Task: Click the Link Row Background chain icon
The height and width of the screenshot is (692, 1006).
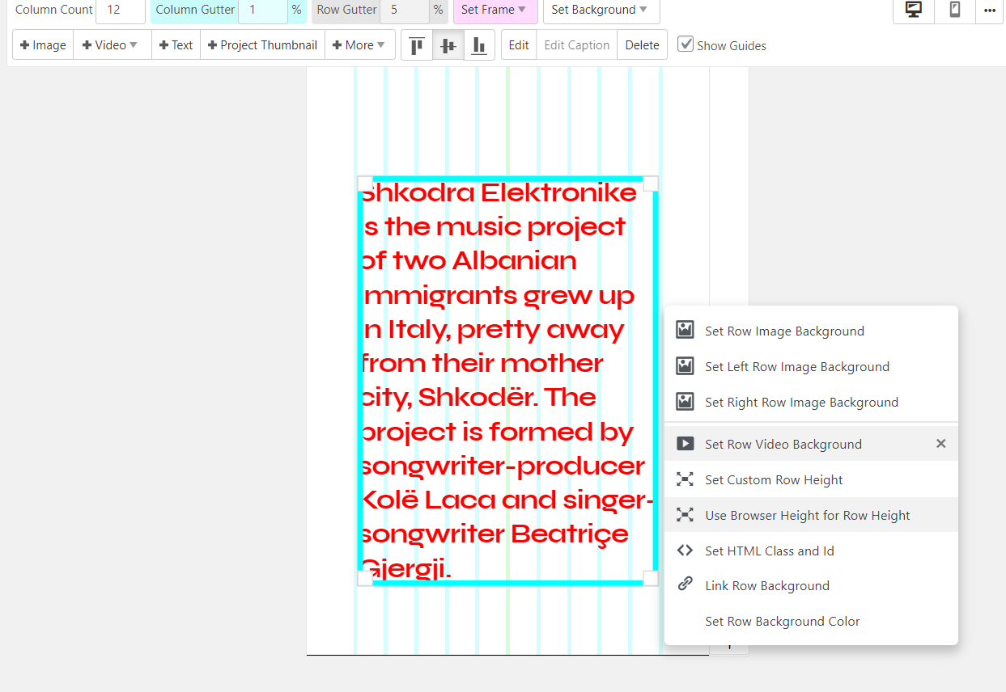Action: coord(685,585)
